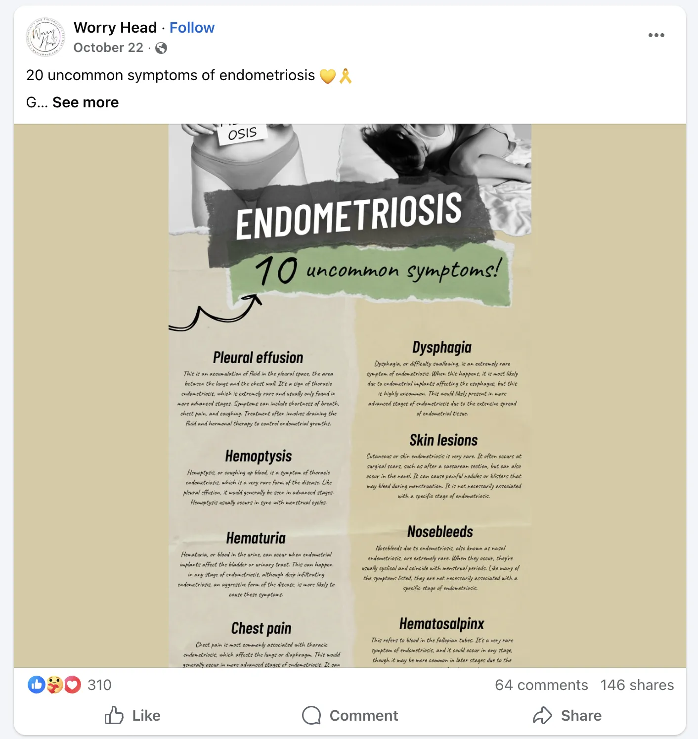The width and height of the screenshot is (698, 739).
Task: Open the October 22 post timestamp
Action: tap(109, 47)
